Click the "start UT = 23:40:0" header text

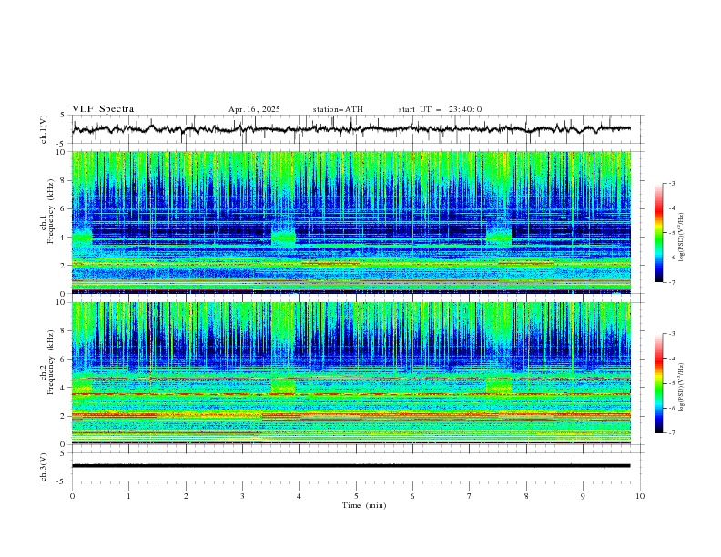440,109
